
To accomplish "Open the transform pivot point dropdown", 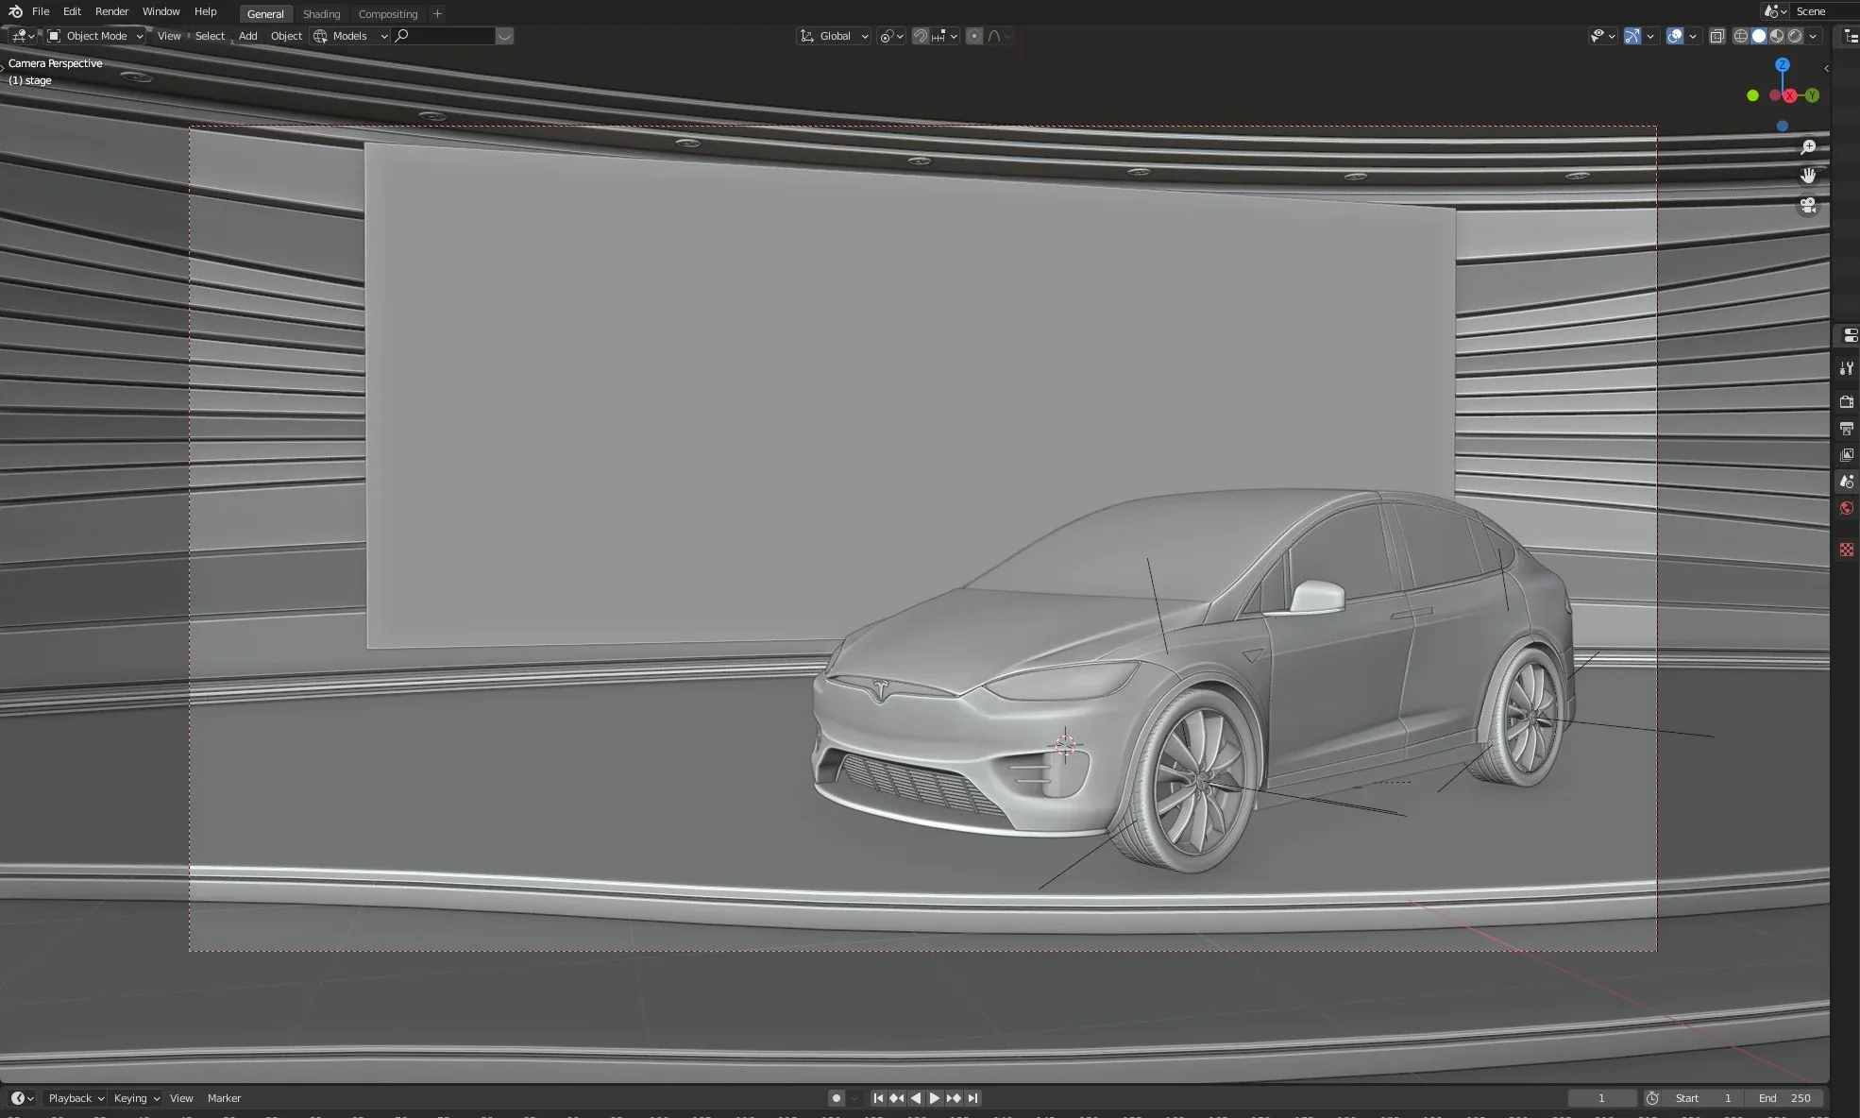I will pyautogui.click(x=888, y=35).
